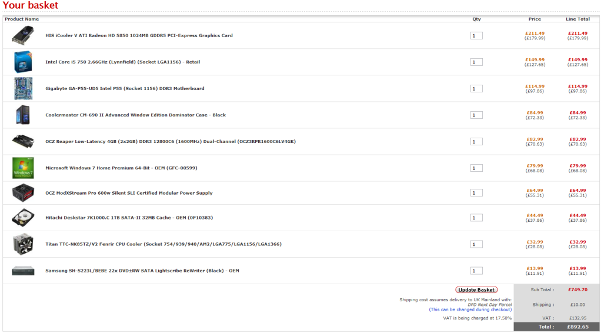Image resolution: width=601 pixels, height=333 pixels.
Task: Edit quantity field for OCZ ModXStream power supply
Action: click(476, 193)
